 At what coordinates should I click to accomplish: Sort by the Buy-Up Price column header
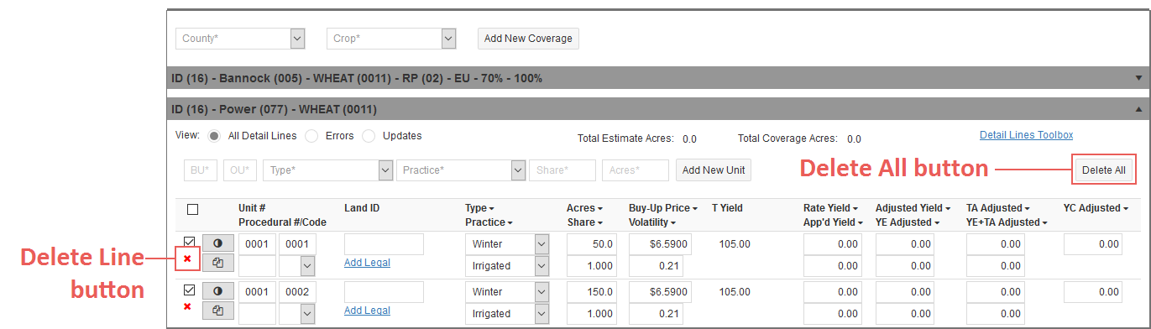[662, 208]
